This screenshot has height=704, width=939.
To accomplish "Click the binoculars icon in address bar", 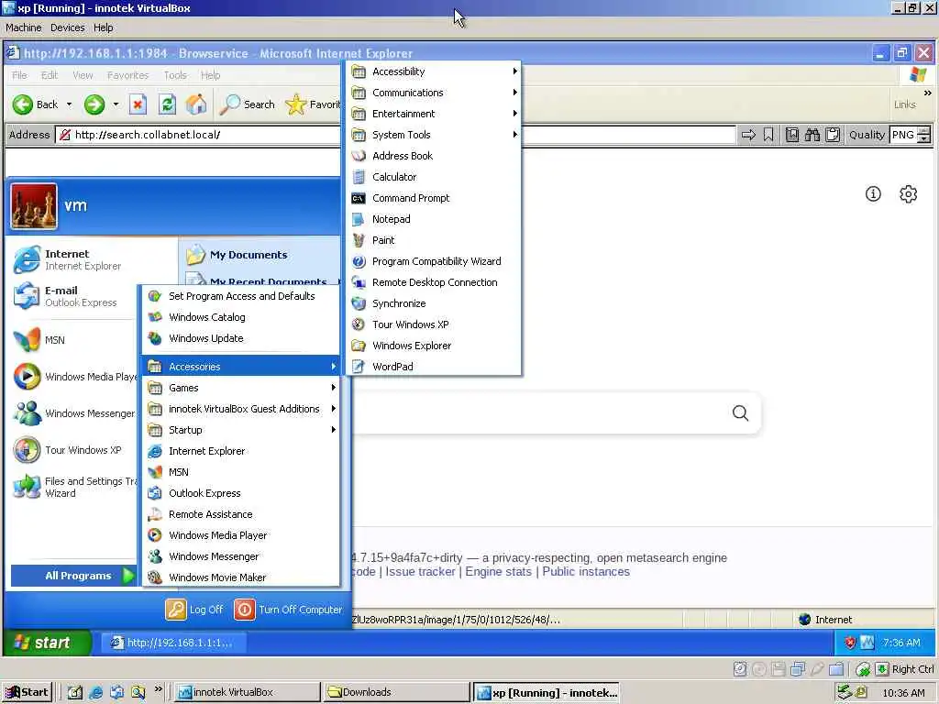I will [x=812, y=135].
